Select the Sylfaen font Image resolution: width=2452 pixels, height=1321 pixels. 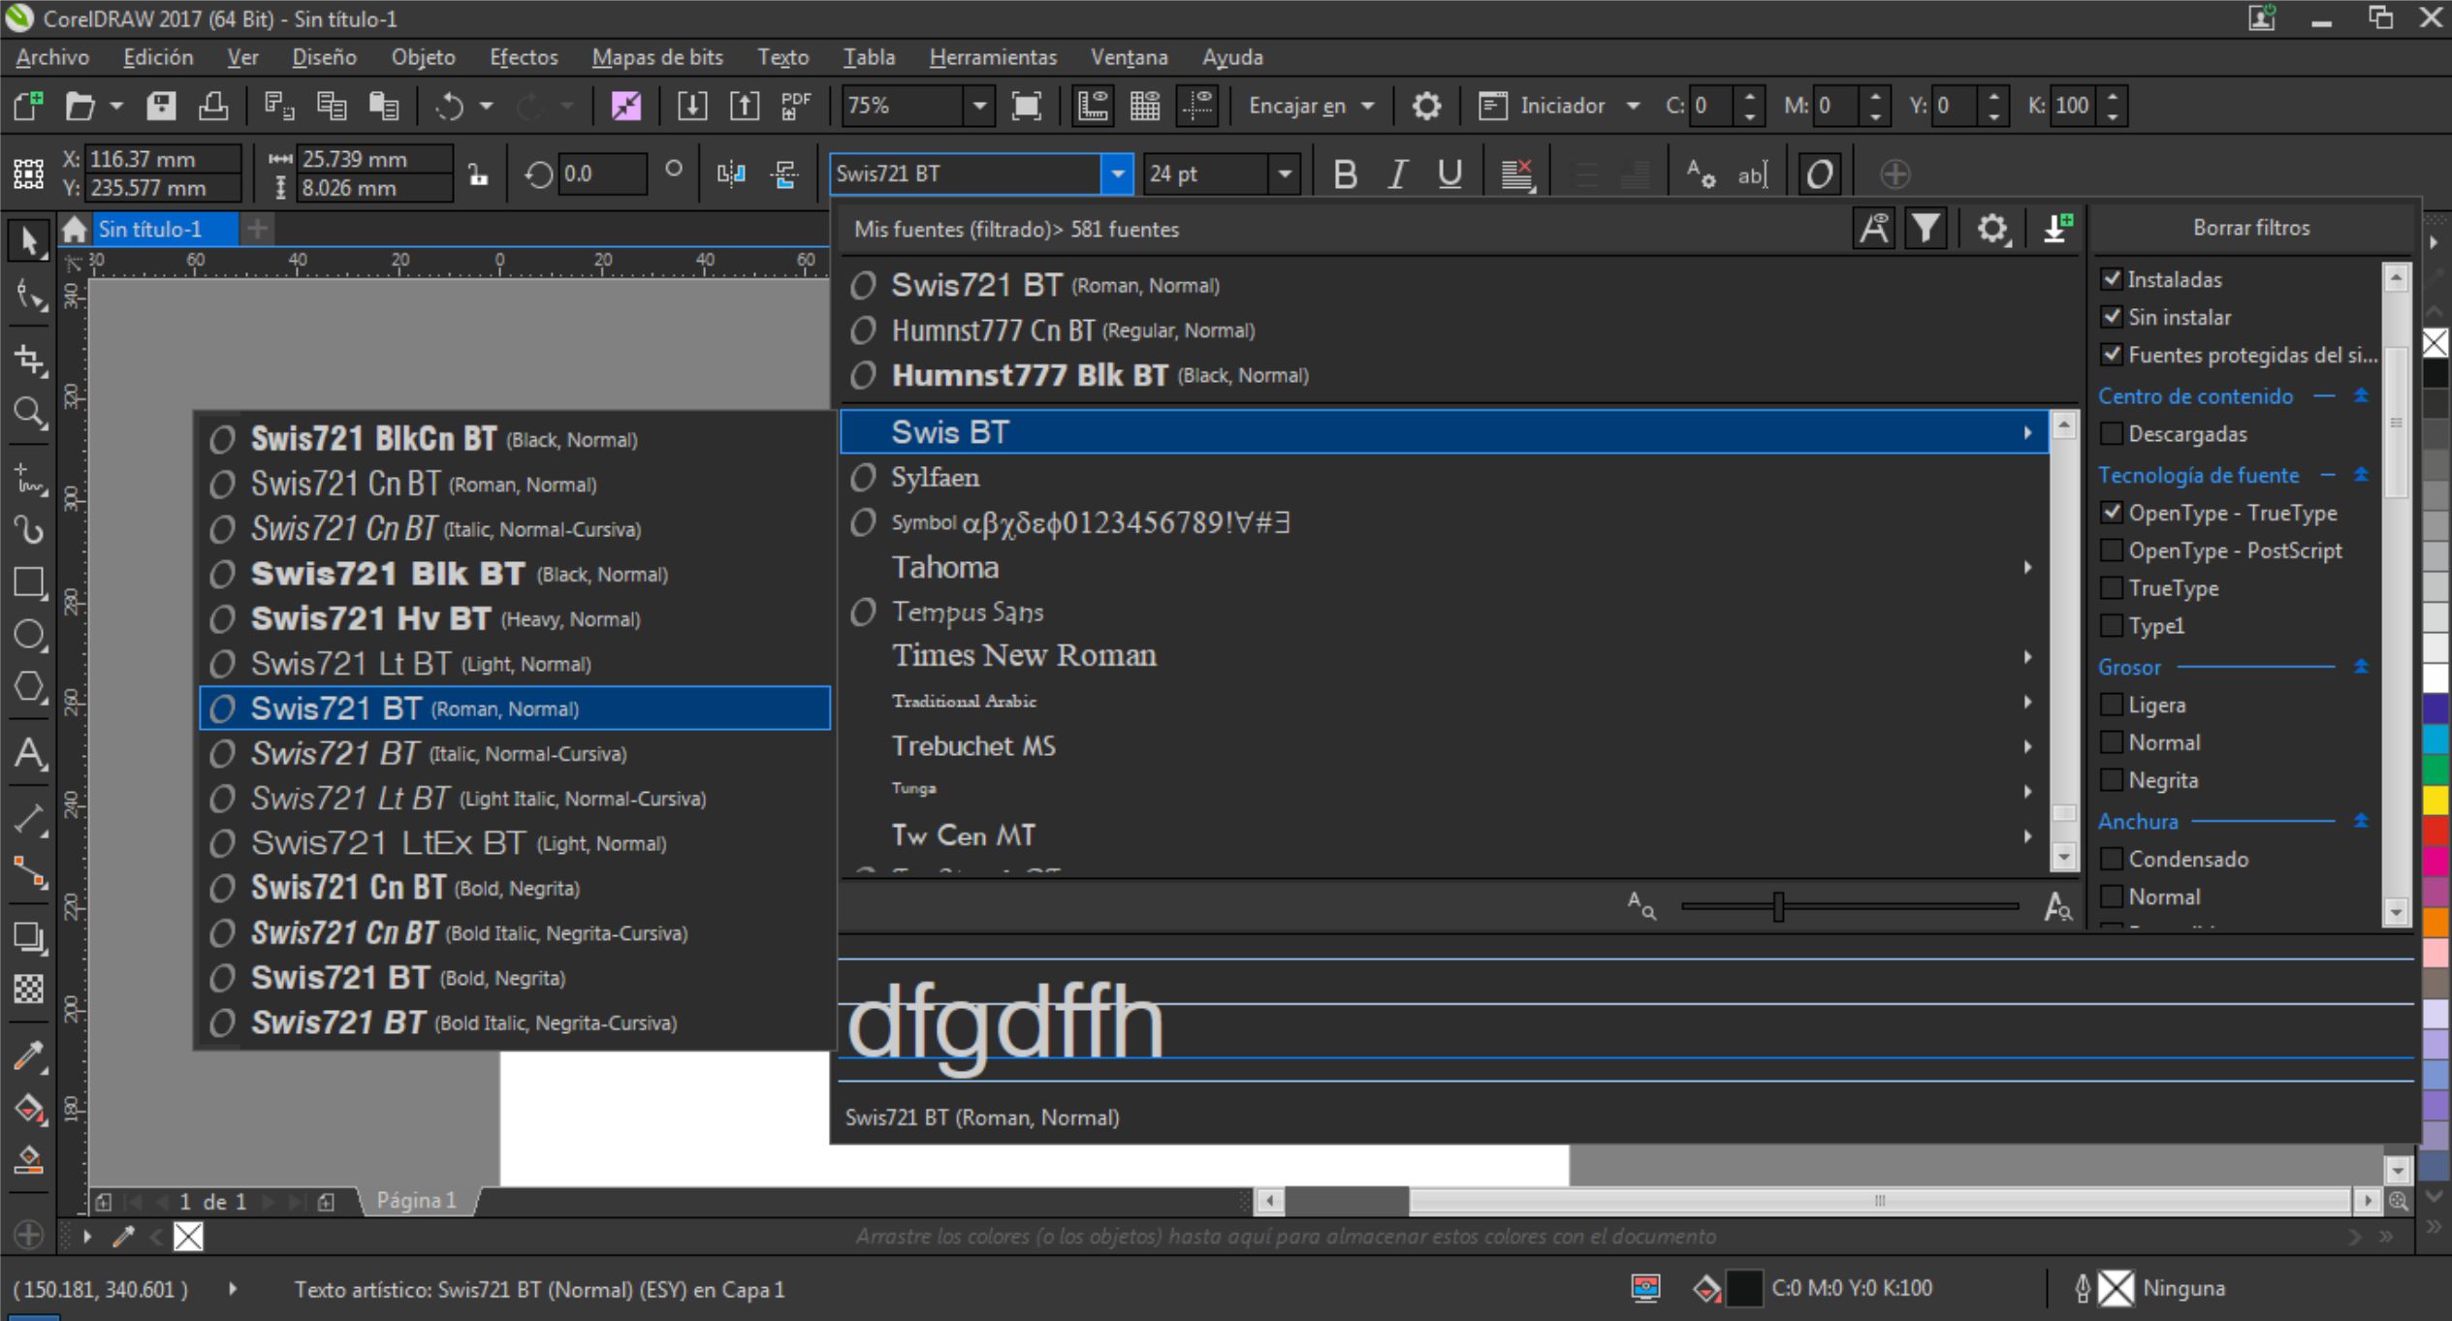pyautogui.click(x=1444, y=478)
